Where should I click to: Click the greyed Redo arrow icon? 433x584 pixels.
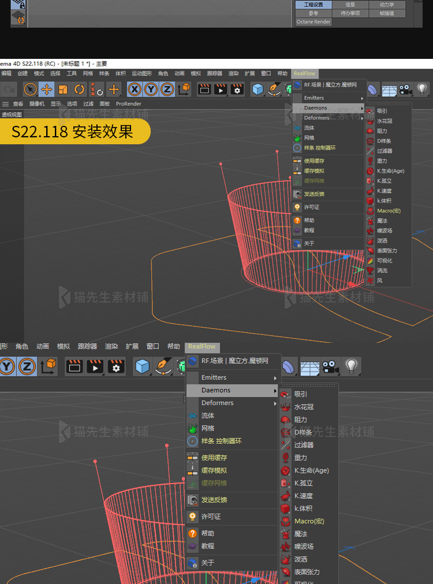tap(9, 89)
